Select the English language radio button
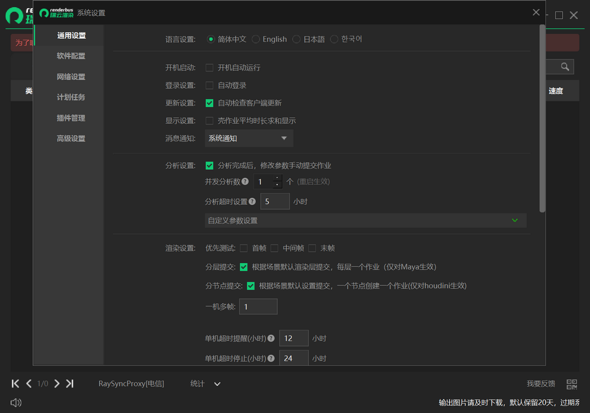Viewport: 590px width, 413px height. tap(255, 39)
